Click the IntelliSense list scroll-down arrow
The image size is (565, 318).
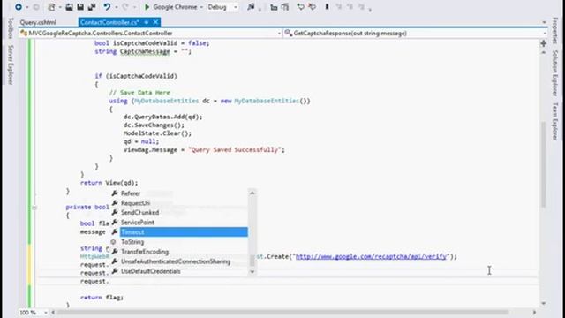[x=252, y=272]
